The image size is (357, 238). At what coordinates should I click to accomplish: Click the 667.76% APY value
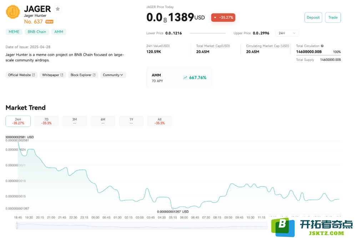click(x=198, y=78)
